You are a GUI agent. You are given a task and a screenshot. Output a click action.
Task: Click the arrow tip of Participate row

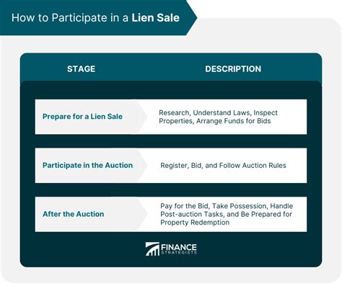[x=144, y=166]
